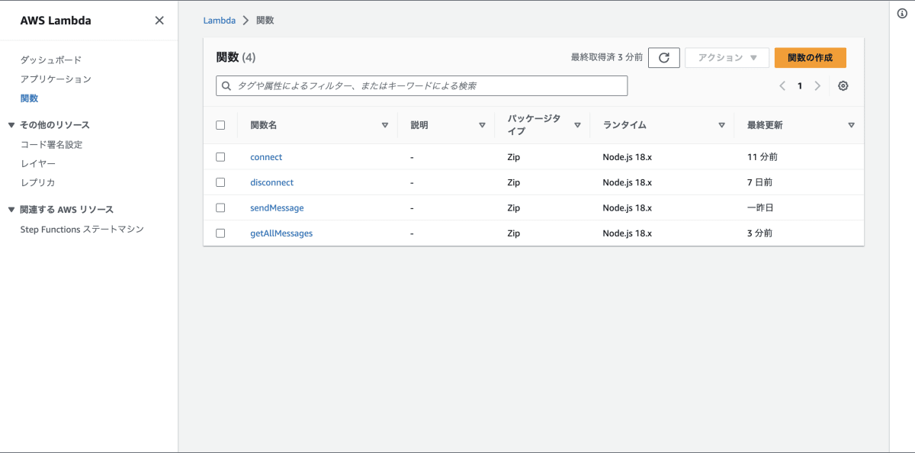Image resolution: width=915 pixels, height=453 pixels.
Task: Open コード署名設定 in sidebar
Action: click(51, 145)
